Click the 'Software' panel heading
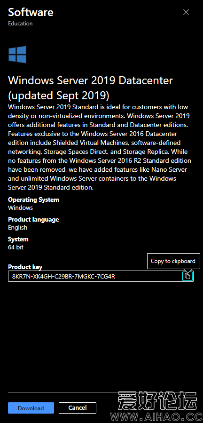This screenshot has width=203, height=423. pyautogui.click(x=31, y=12)
